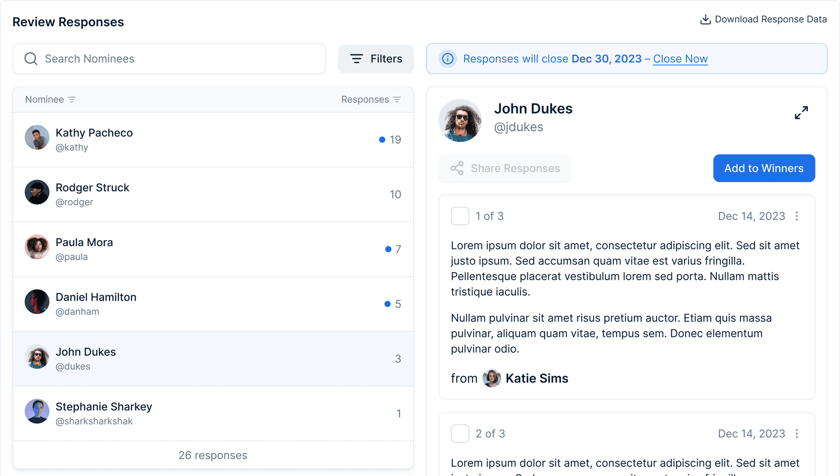Select the checkbox for response 2 of 3
Screen dimensions: 840x476
(x=460, y=433)
